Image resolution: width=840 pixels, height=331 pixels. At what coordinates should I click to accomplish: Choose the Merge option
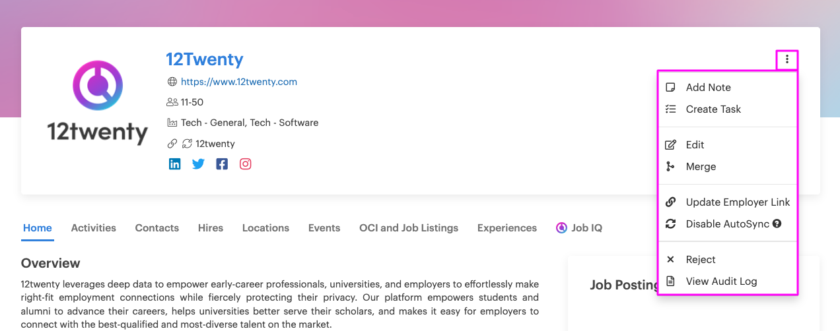click(728, 167)
